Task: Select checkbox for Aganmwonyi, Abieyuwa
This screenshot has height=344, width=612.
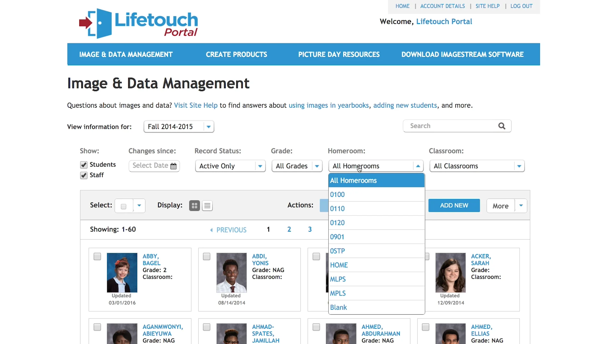Action: [97, 327]
